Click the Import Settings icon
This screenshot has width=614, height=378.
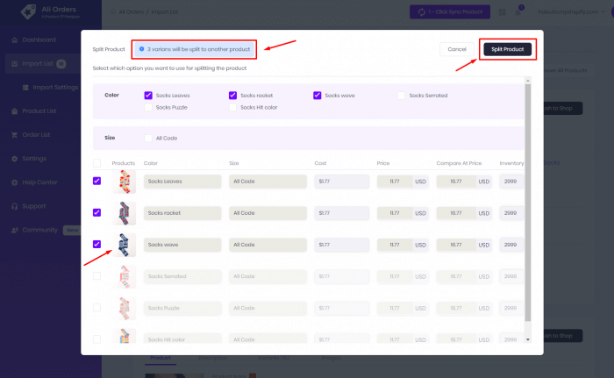pyautogui.click(x=25, y=88)
